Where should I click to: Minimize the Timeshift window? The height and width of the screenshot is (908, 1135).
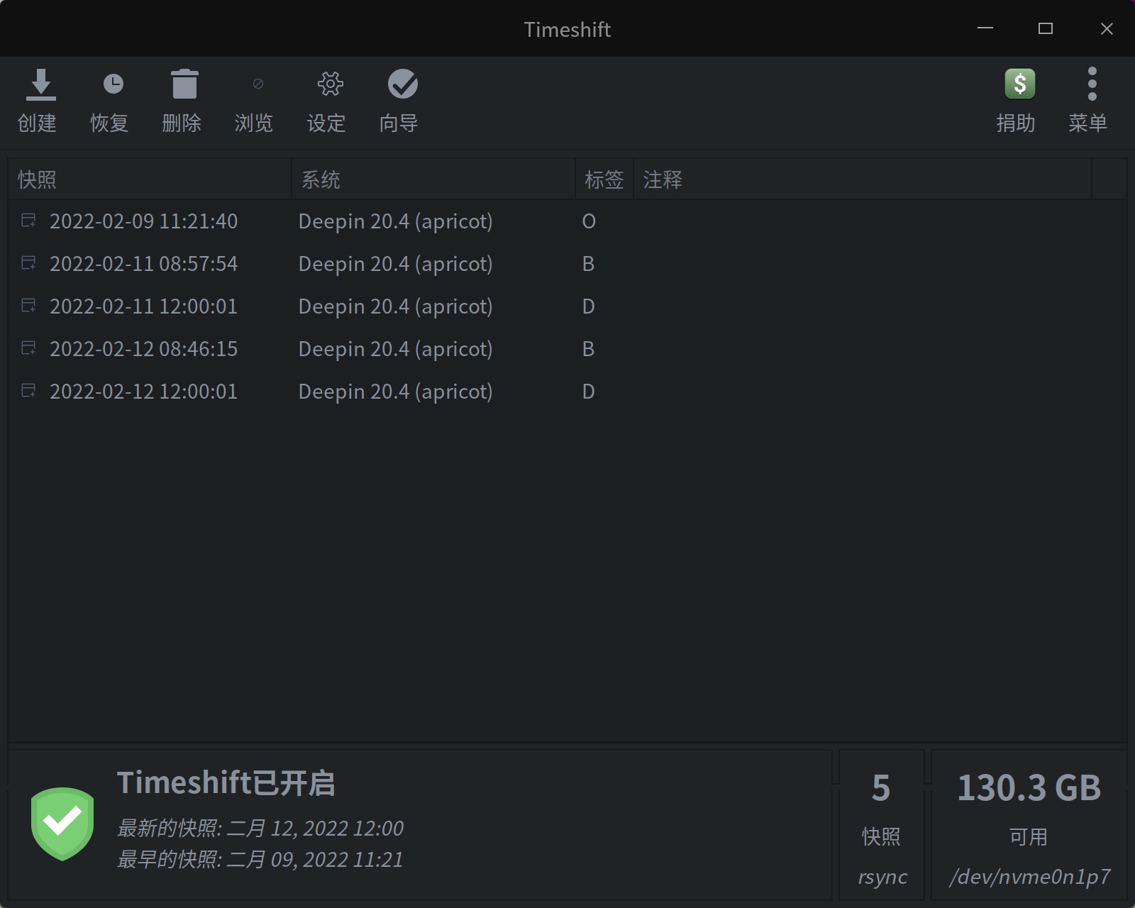pos(985,28)
